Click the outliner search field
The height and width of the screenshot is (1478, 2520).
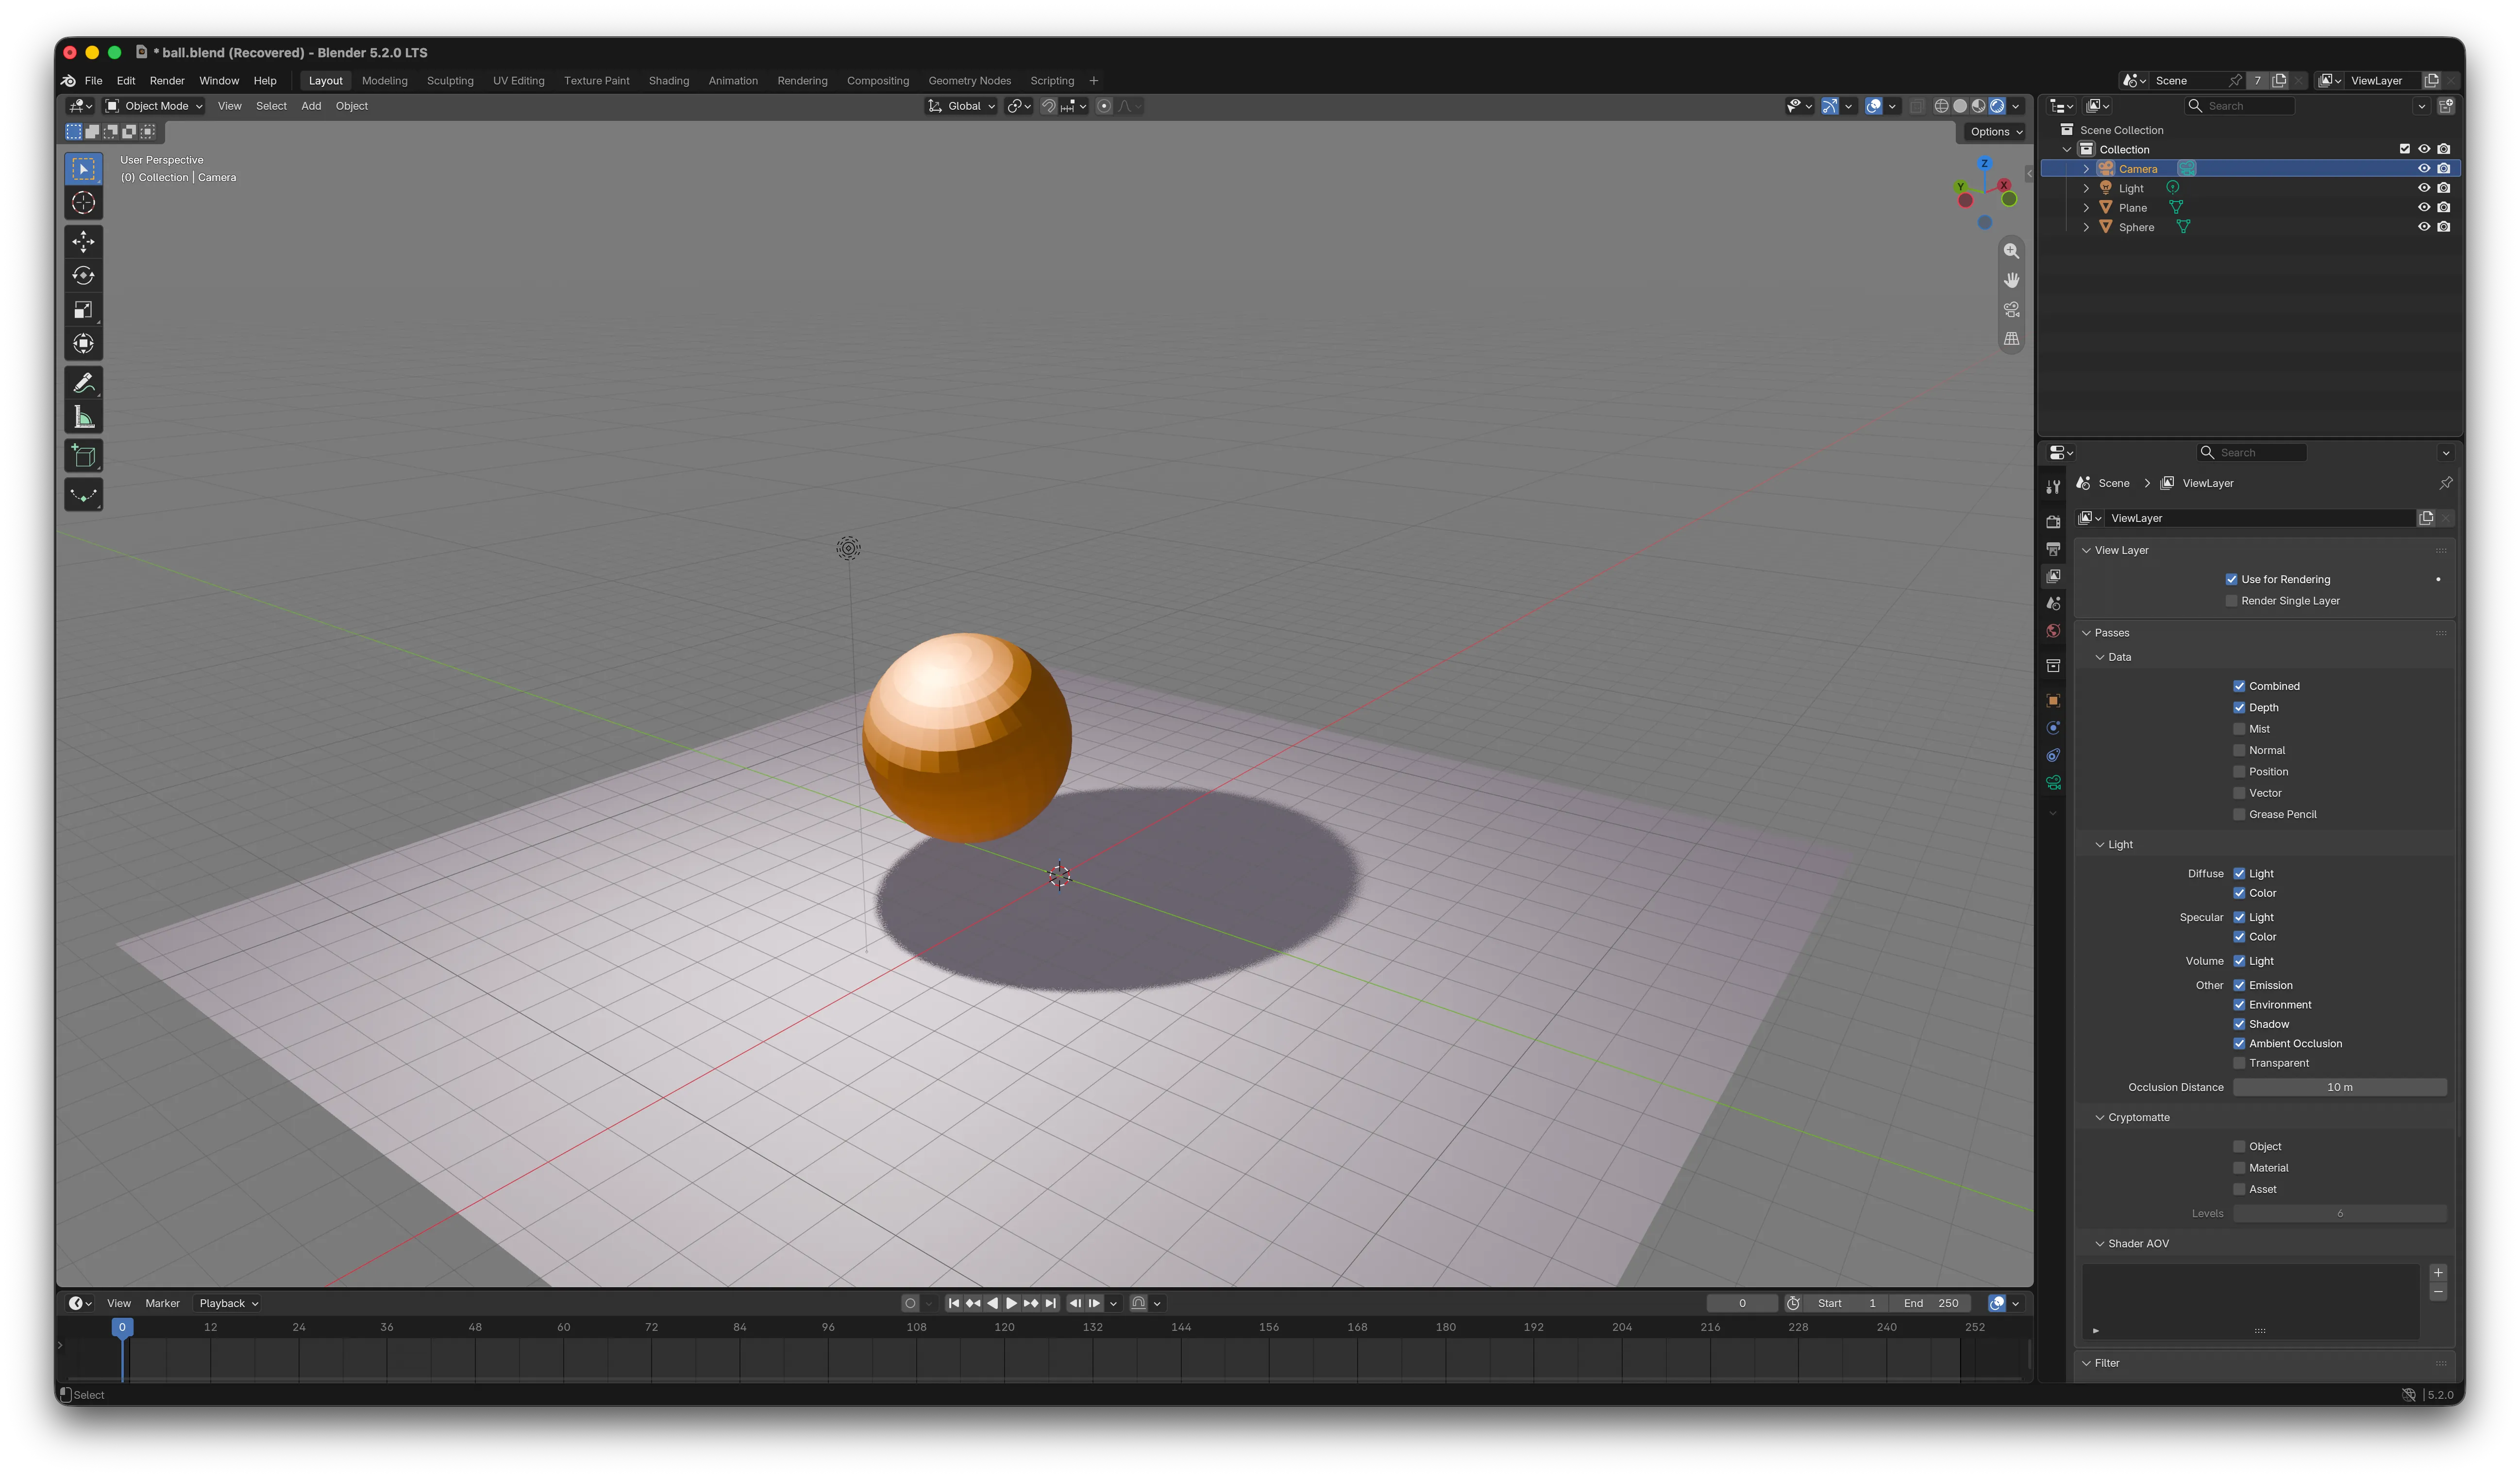point(2240,106)
